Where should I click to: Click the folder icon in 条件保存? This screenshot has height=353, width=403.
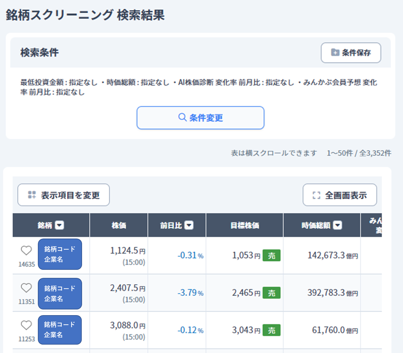(335, 52)
